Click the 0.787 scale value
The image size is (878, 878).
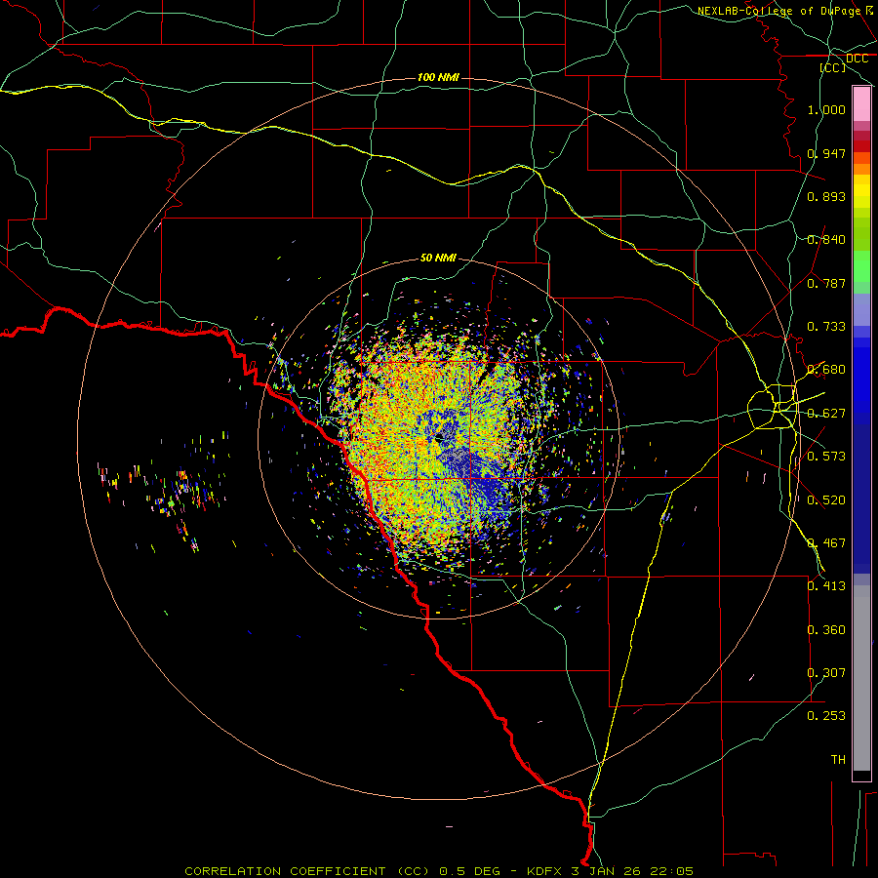[826, 283]
